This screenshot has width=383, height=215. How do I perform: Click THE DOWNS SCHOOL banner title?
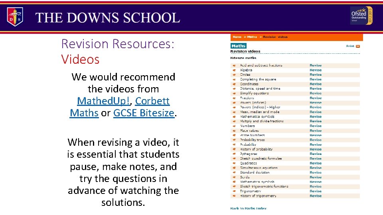click(108, 18)
